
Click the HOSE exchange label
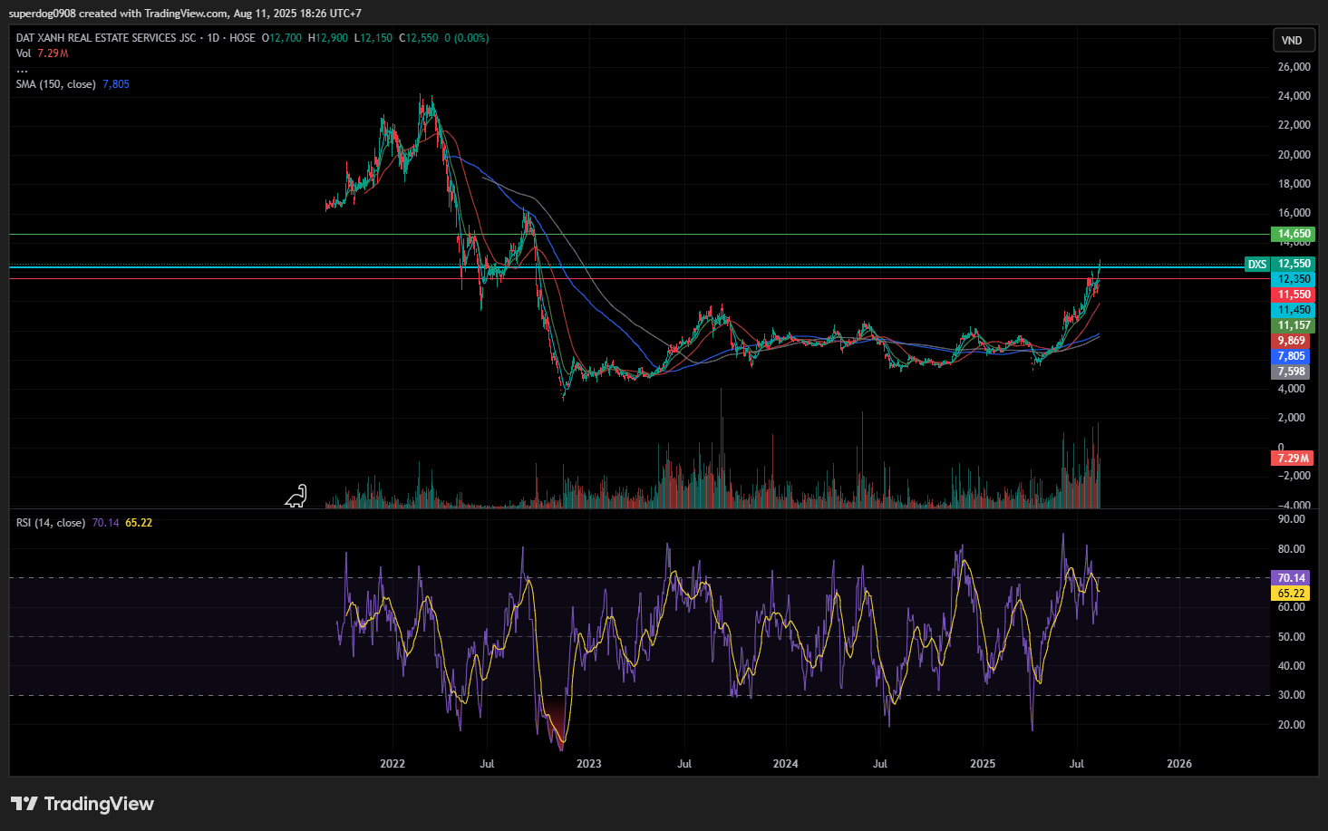pyautogui.click(x=242, y=38)
